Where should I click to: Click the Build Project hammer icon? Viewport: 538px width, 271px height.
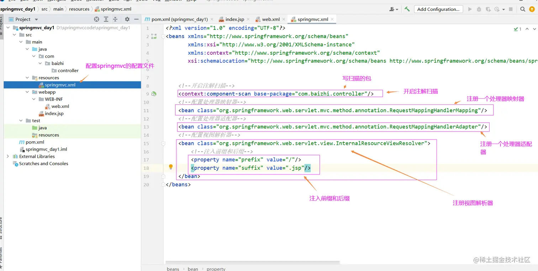(x=407, y=9)
